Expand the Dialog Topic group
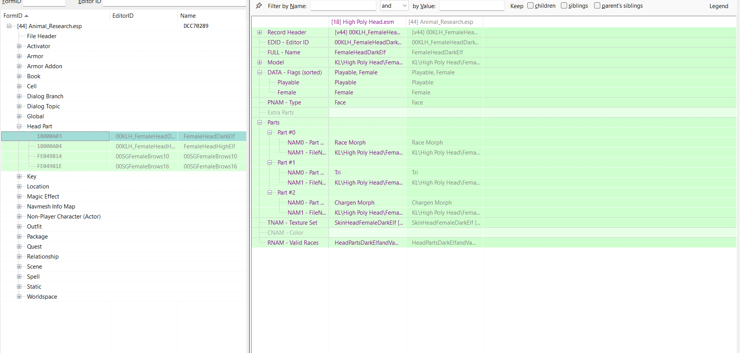Image resolution: width=740 pixels, height=353 pixels. pos(19,106)
